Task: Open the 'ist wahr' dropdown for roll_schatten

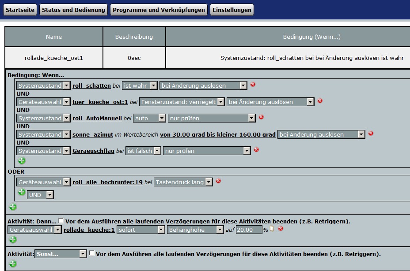Action: click(x=140, y=85)
